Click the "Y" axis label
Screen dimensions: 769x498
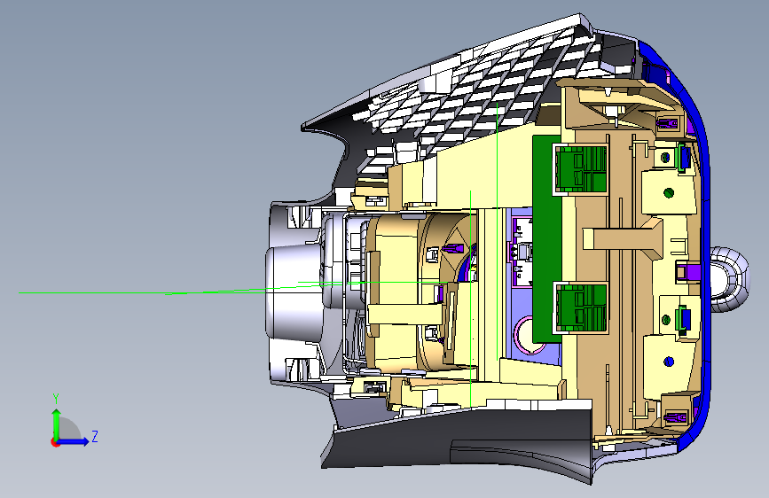(x=56, y=399)
